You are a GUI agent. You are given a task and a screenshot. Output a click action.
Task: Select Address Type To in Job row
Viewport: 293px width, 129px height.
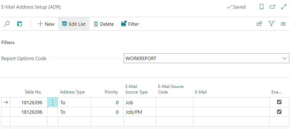(74, 102)
